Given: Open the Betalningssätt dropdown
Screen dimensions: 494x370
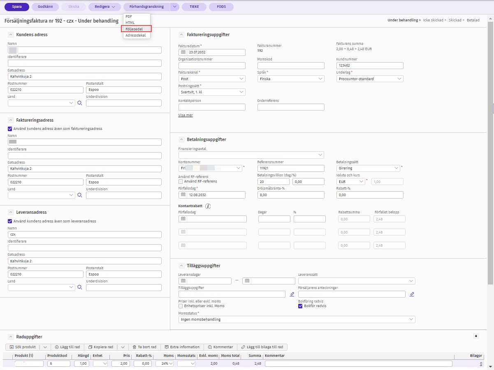Looking at the screenshot, I should point(368,168).
